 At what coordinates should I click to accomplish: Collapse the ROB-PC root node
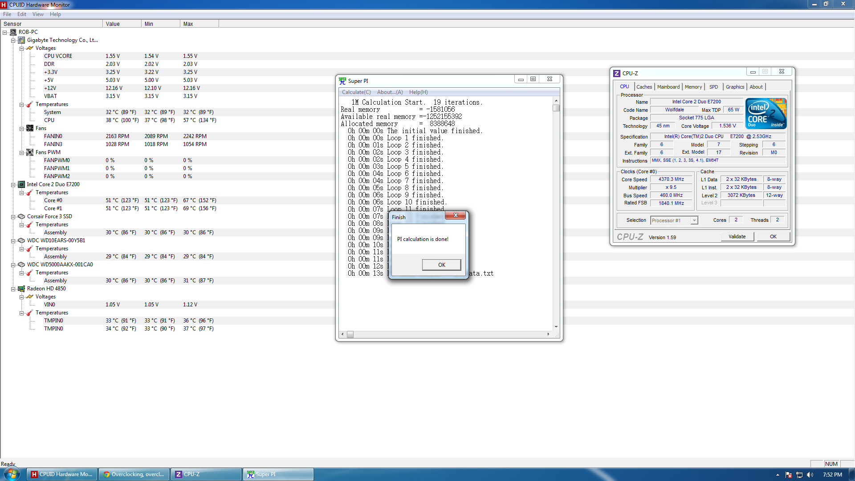(5, 33)
